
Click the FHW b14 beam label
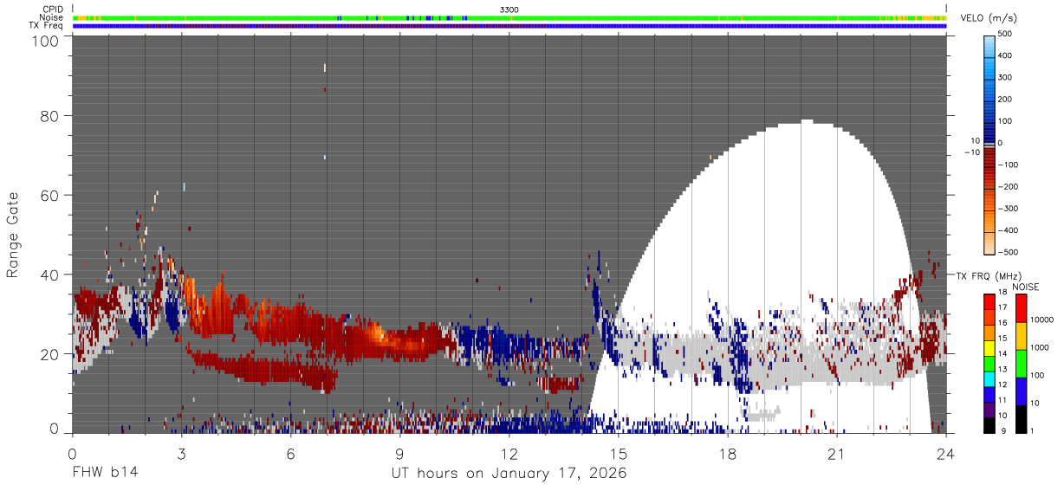coord(105,474)
